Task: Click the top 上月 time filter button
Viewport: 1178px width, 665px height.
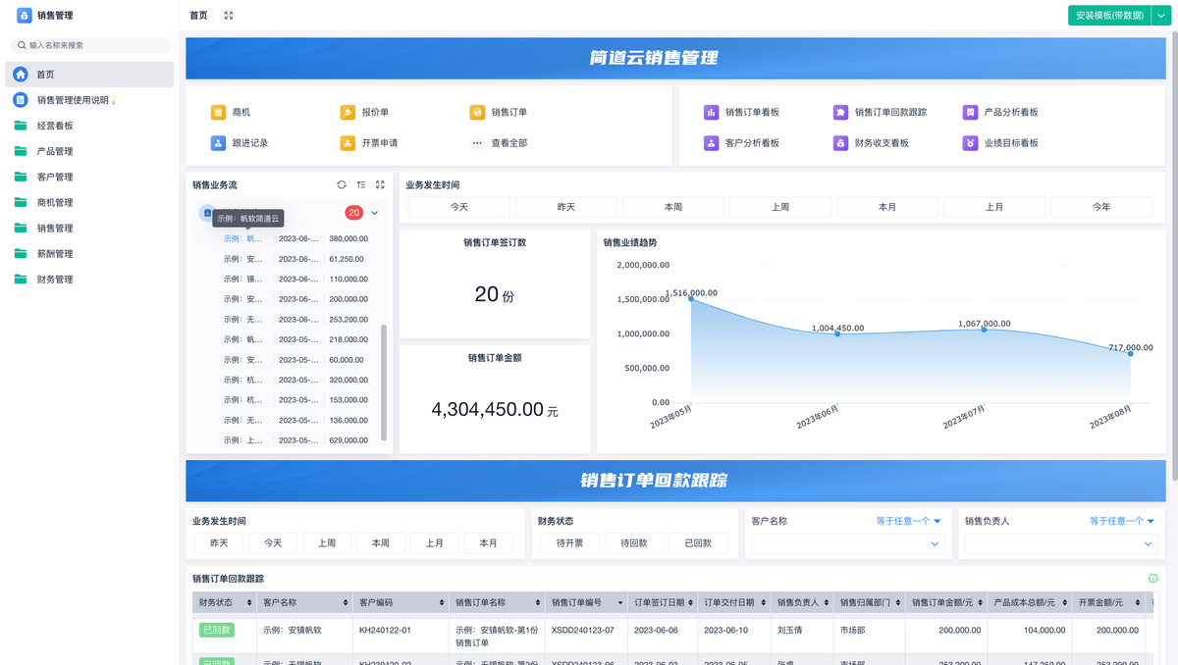Action: click(x=994, y=207)
